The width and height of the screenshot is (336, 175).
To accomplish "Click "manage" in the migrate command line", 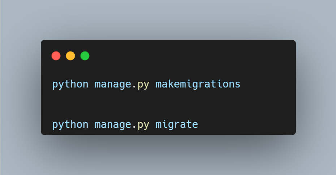I will (113, 125).
